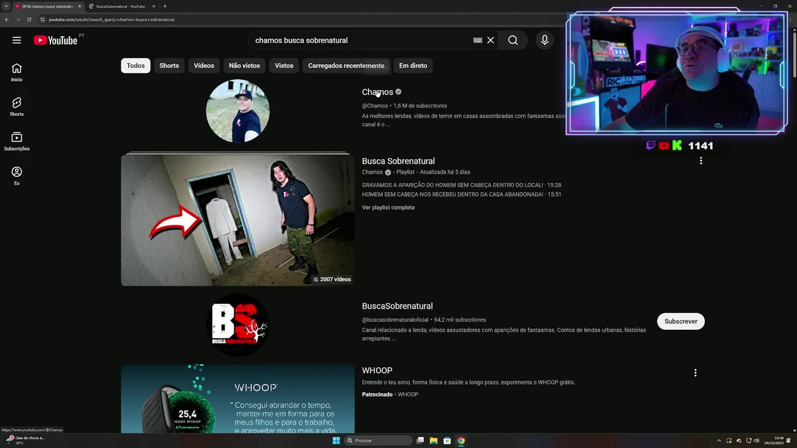This screenshot has width=797, height=448.
Task: Switch to the BuscaSobrenatural - YouTube tab
Action: click(121, 6)
